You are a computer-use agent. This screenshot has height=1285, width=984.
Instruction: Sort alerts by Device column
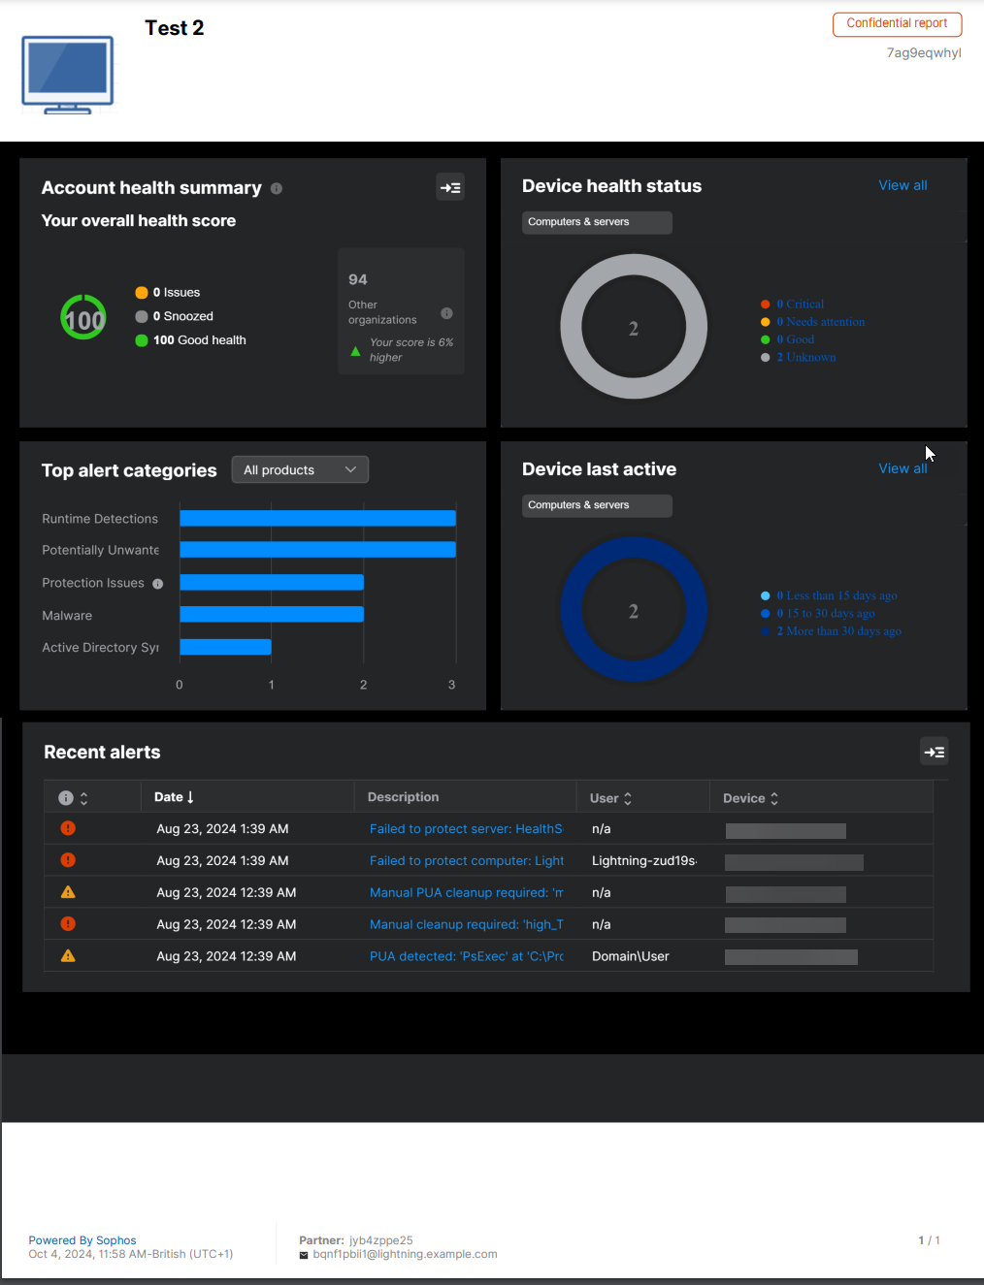751,798
